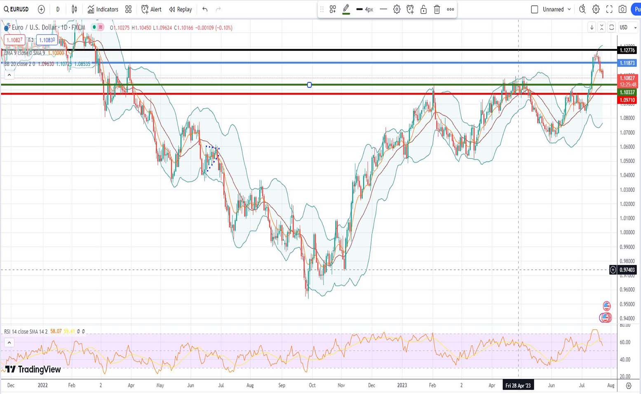This screenshot has width=641, height=394.
Task: Open the USD currency dropdown
Action: click(628, 27)
